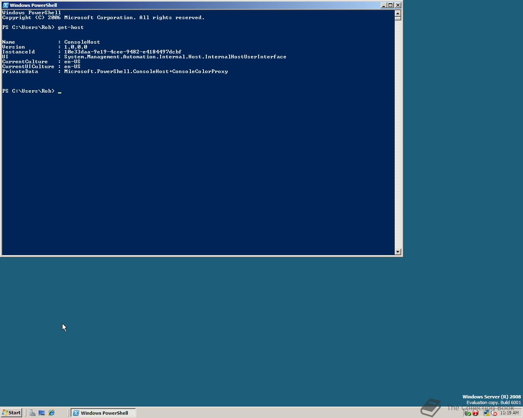Image resolution: width=523 pixels, height=418 pixels.
Task: Click the CurrentUICulture en-US value
Action: [72, 67]
